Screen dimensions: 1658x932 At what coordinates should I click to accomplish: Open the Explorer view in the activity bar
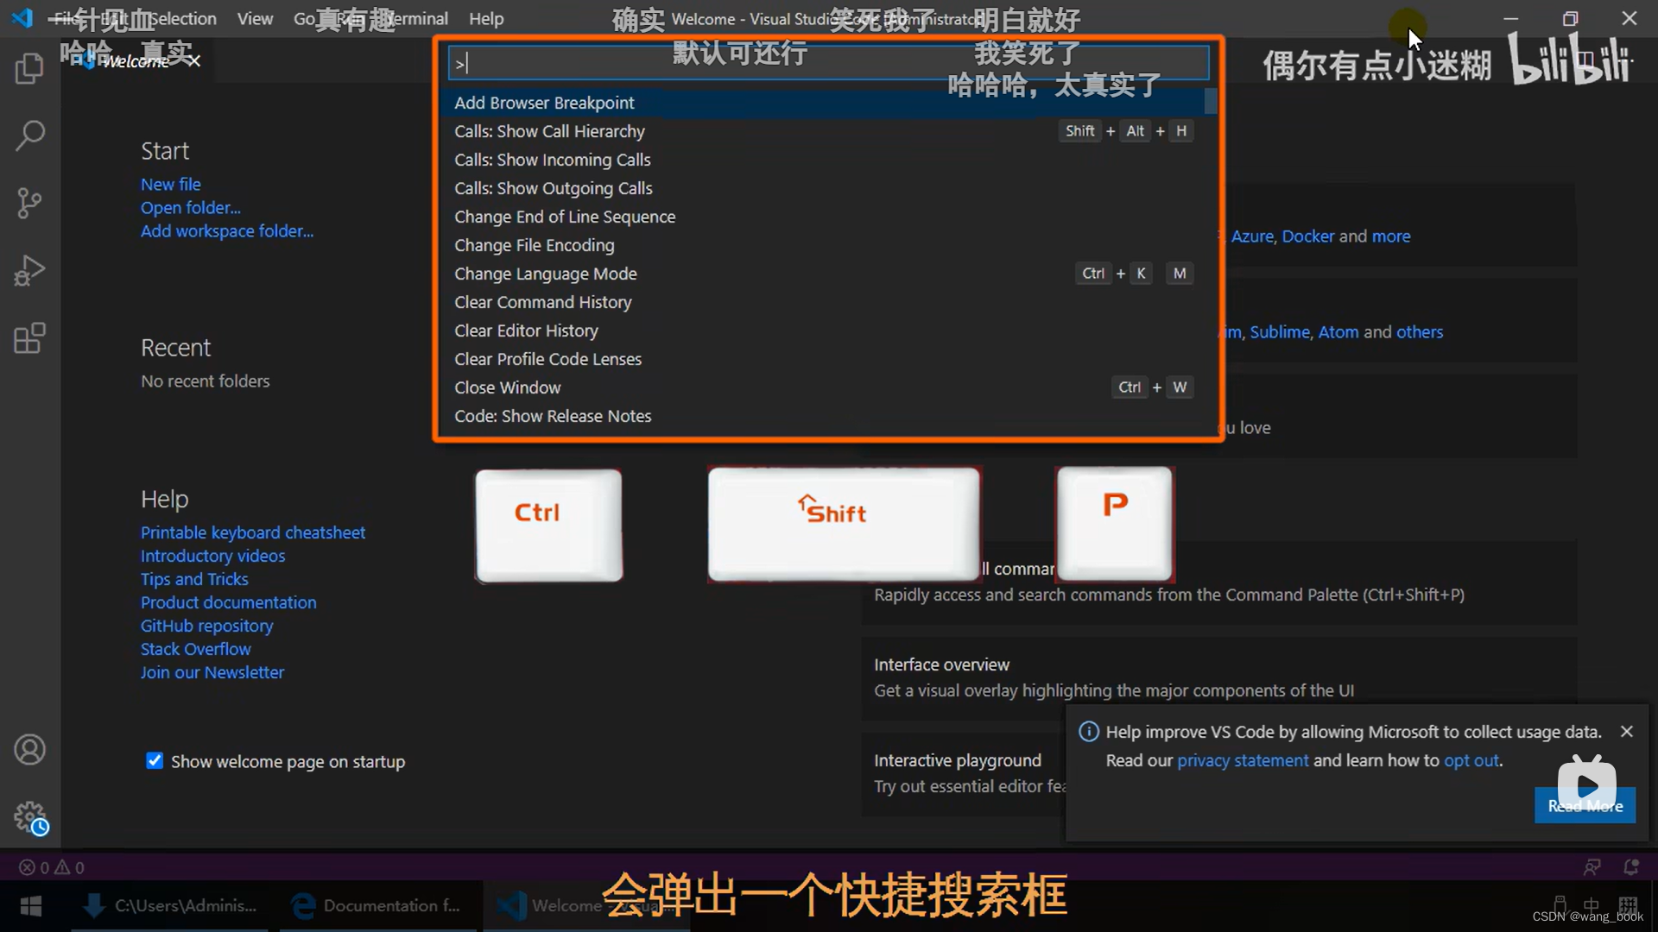point(30,68)
